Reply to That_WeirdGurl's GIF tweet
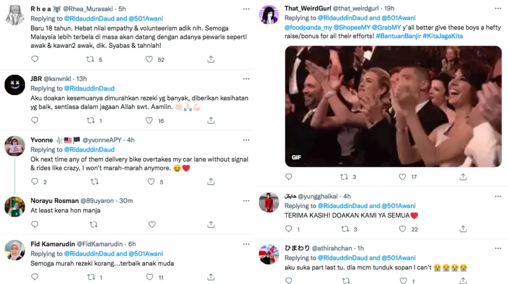 tap(289, 177)
